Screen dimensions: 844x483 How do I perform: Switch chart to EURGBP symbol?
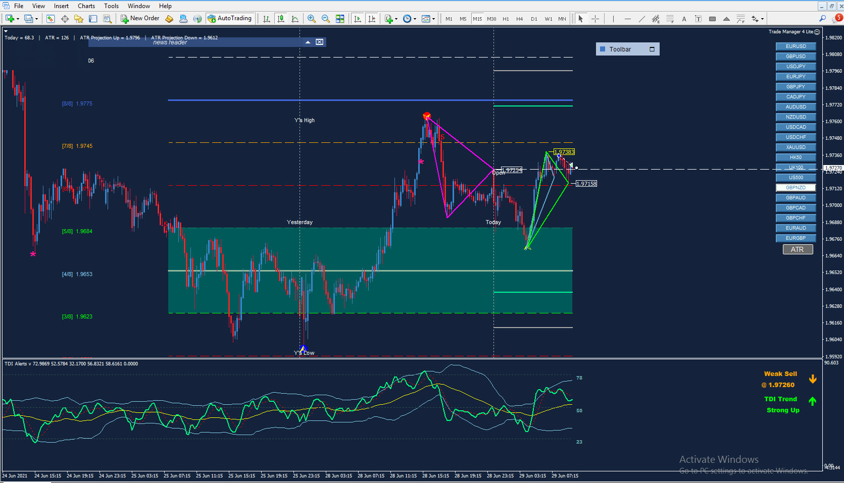click(796, 238)
